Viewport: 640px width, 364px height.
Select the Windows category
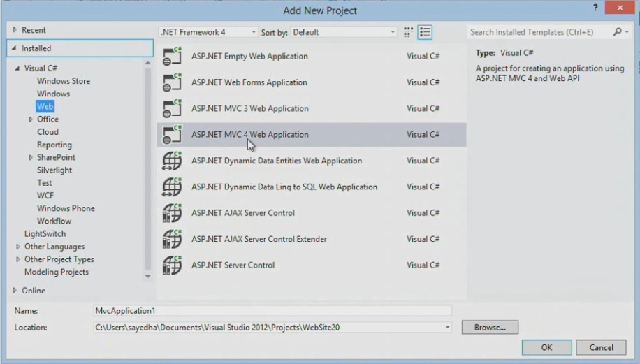pos(53,94)
